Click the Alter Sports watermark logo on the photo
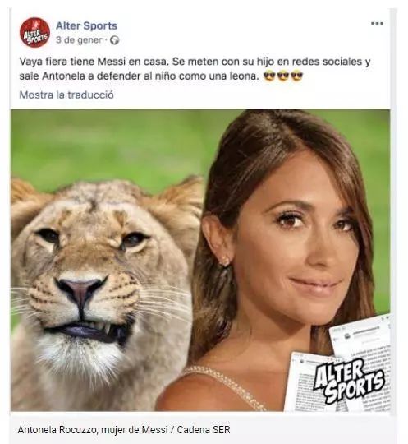 [349, 381]
